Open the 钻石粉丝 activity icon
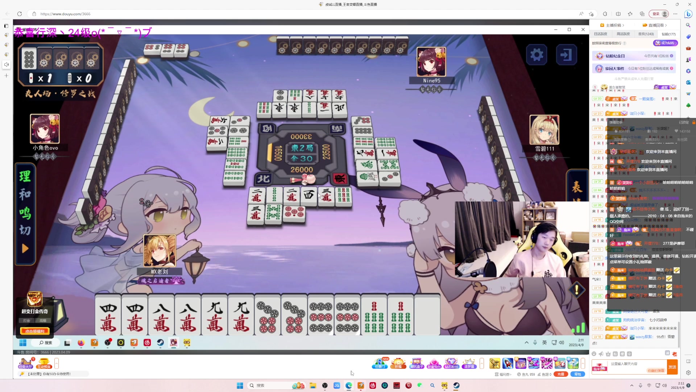696x392 pixels. coord(451,363)
